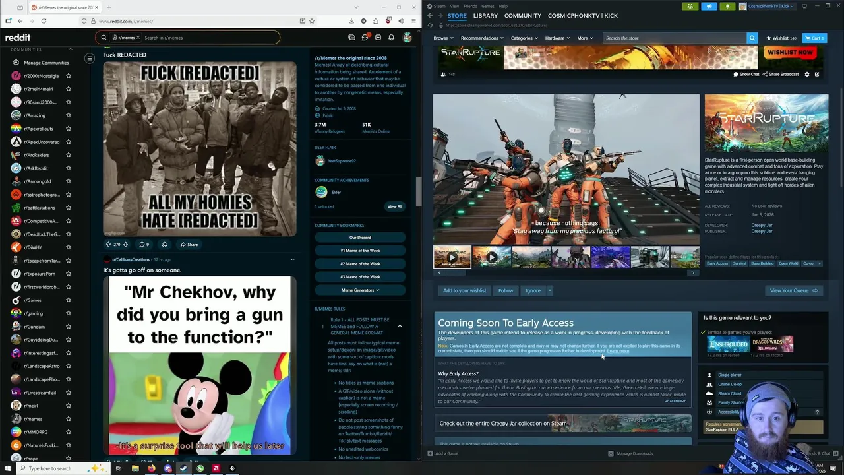844x475 pixels.
Task: Reload the Firefox page
Action: [44, 21]
